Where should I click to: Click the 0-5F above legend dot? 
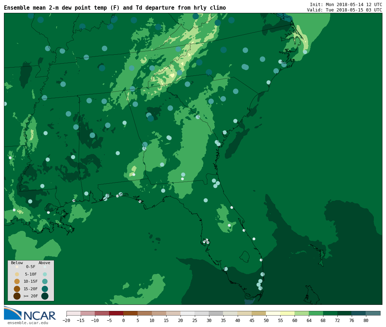pos(45,267)
